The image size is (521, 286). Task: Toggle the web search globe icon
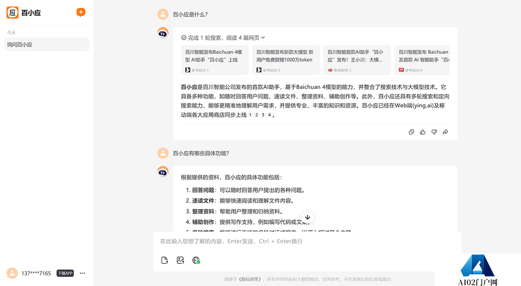coord(196,260)
